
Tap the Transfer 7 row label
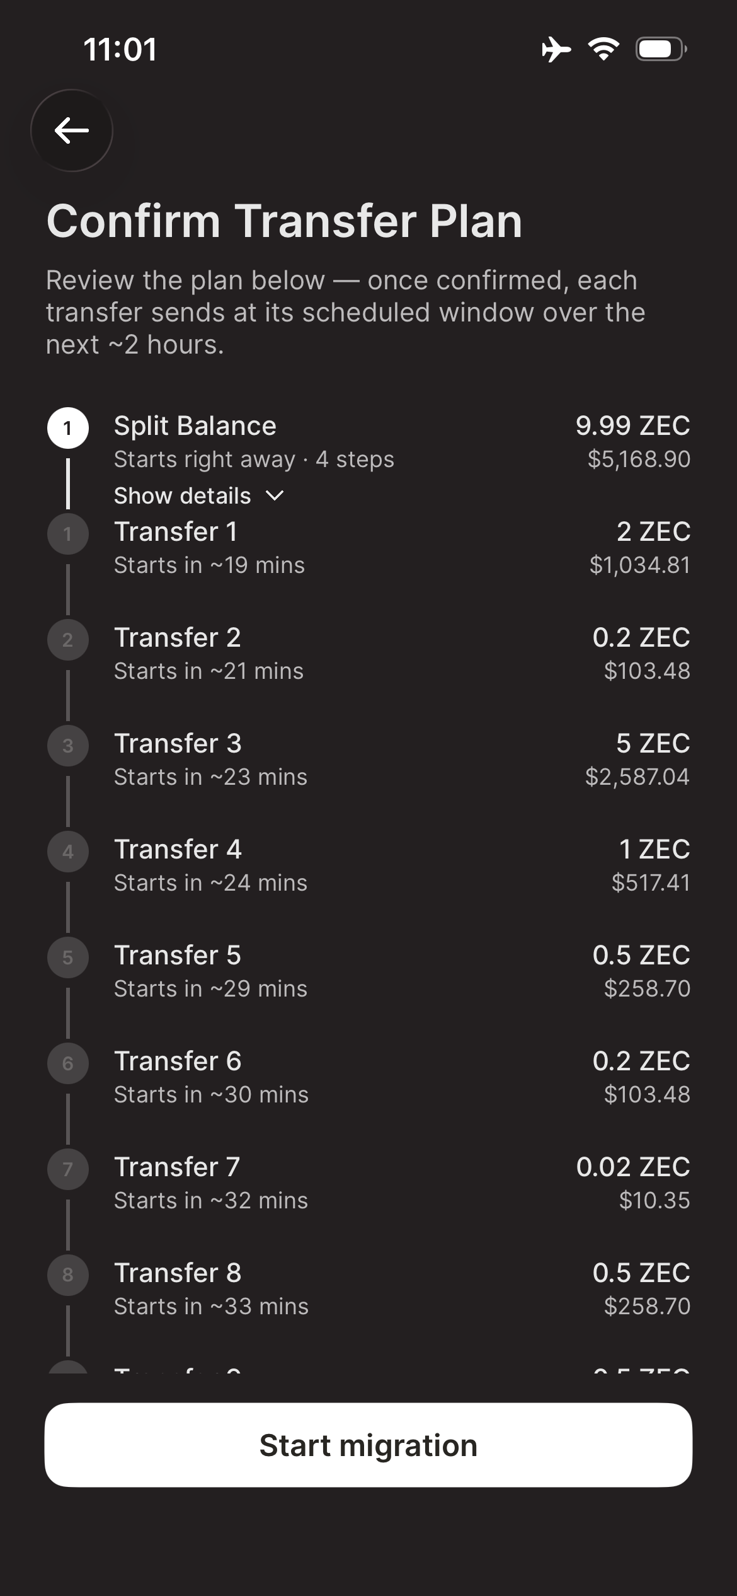(x=177, y=1167)
